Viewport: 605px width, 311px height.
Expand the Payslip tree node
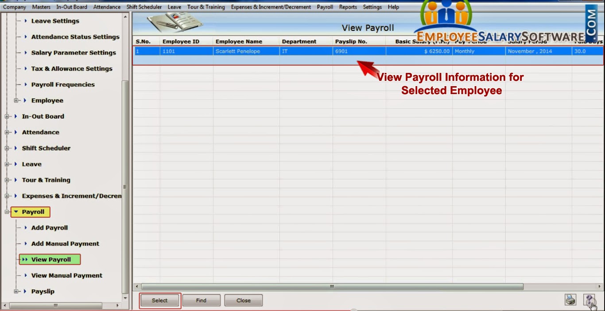click(15, 291)
